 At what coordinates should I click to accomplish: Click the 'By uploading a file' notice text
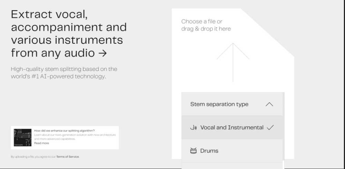33,157
